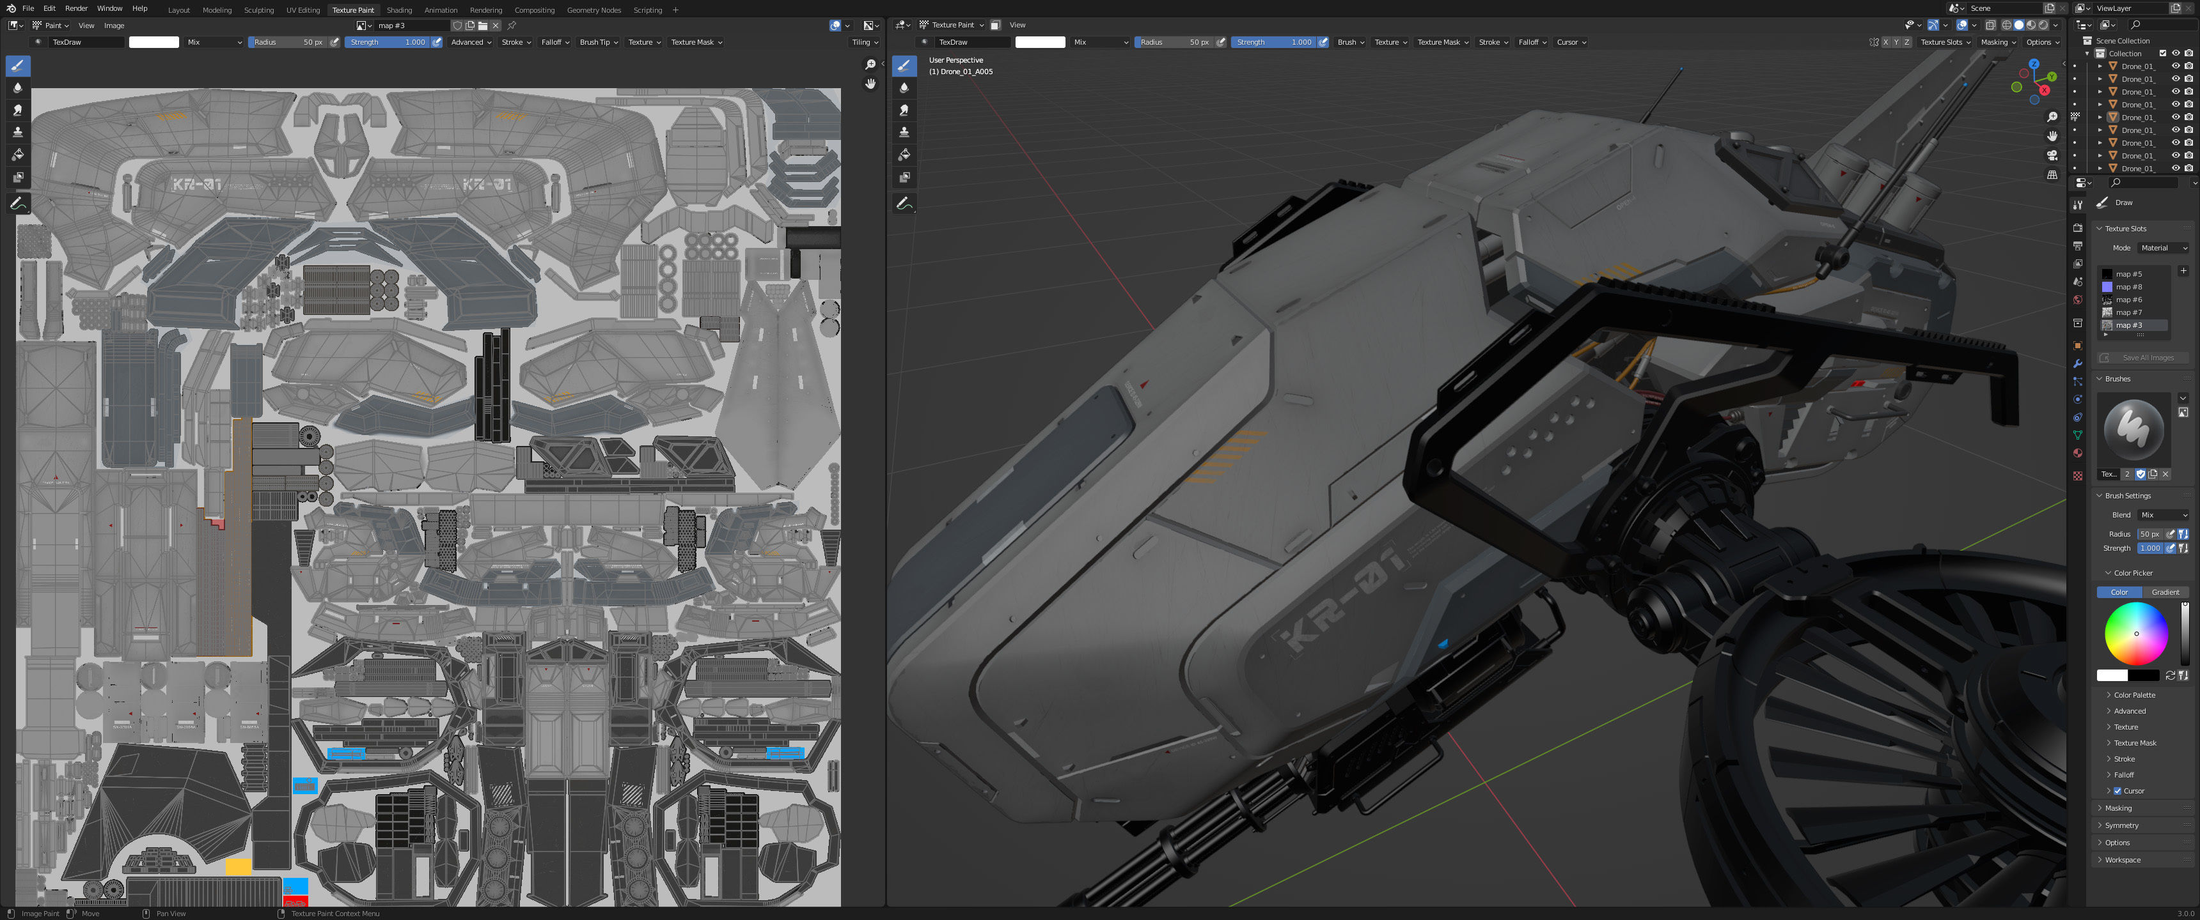Viewport: 2200px width, 920px height.
Task: Switch to the Shading workspace tab
Action: pos(399,10)
